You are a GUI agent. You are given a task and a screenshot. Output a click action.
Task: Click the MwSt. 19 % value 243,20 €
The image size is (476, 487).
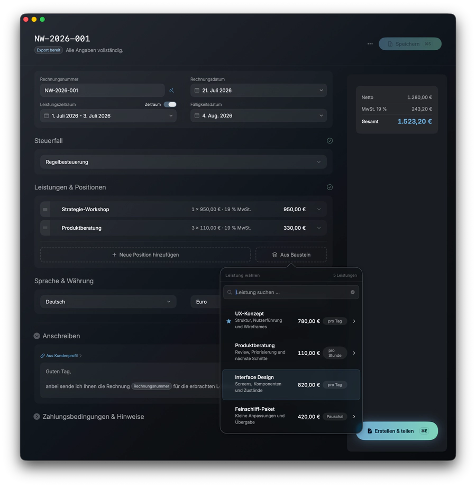(422, 109)
